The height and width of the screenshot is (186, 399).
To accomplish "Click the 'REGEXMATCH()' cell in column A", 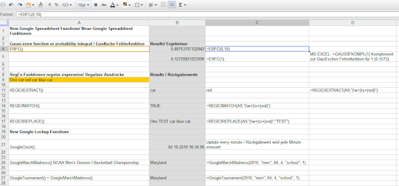I will tap(79, 106).
